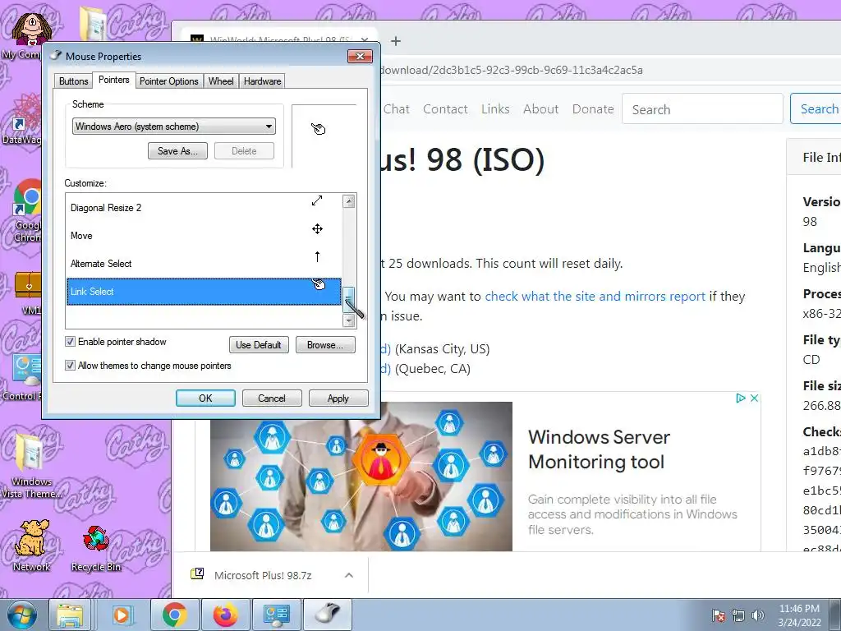Expand the download item options chevron
This screenshot has height=631, width=841.
point(348,575)
